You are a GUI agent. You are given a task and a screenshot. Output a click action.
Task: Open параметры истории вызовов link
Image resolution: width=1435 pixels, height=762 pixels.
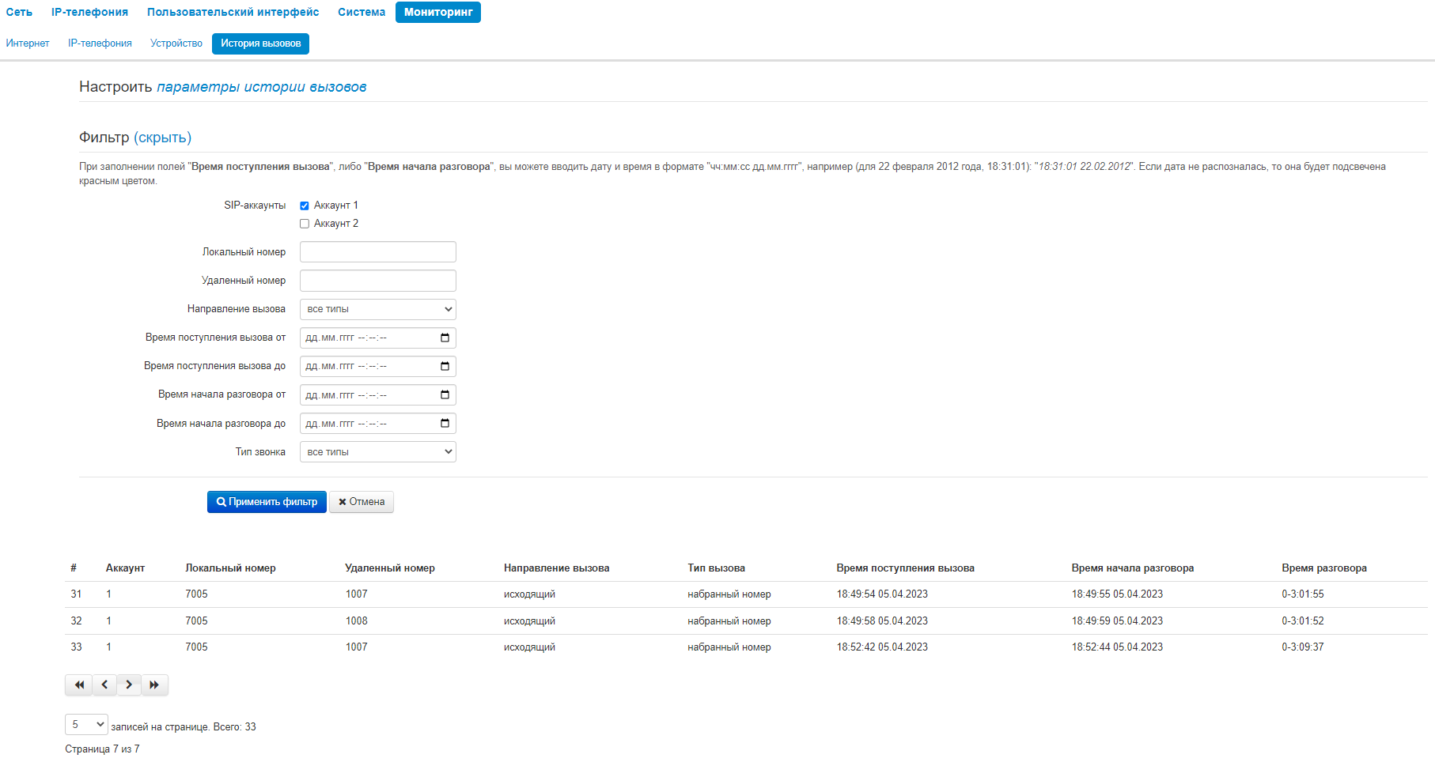coord(262,87)
